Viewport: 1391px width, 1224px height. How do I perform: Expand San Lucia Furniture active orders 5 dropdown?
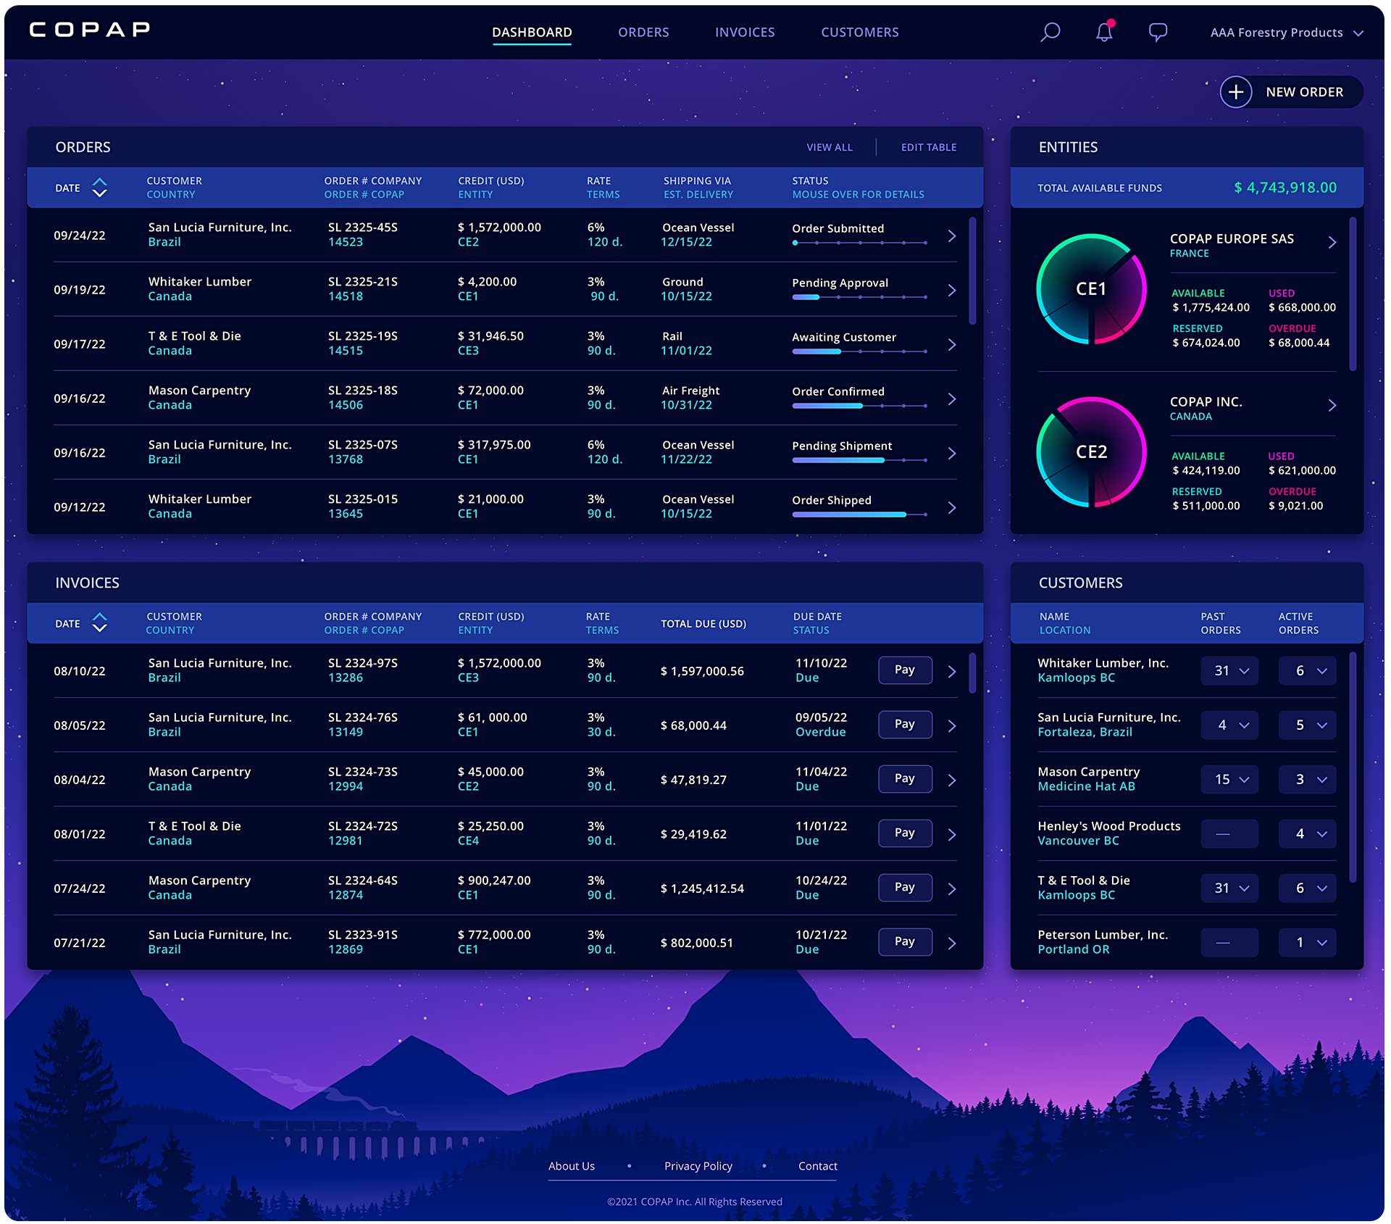1307,725
